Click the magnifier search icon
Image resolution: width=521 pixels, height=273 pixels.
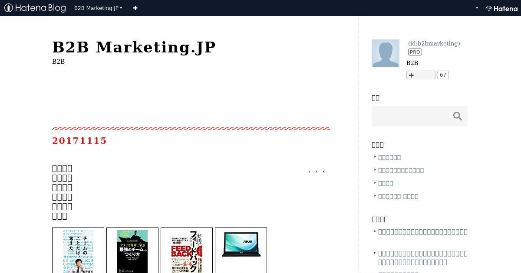point(458,116)
